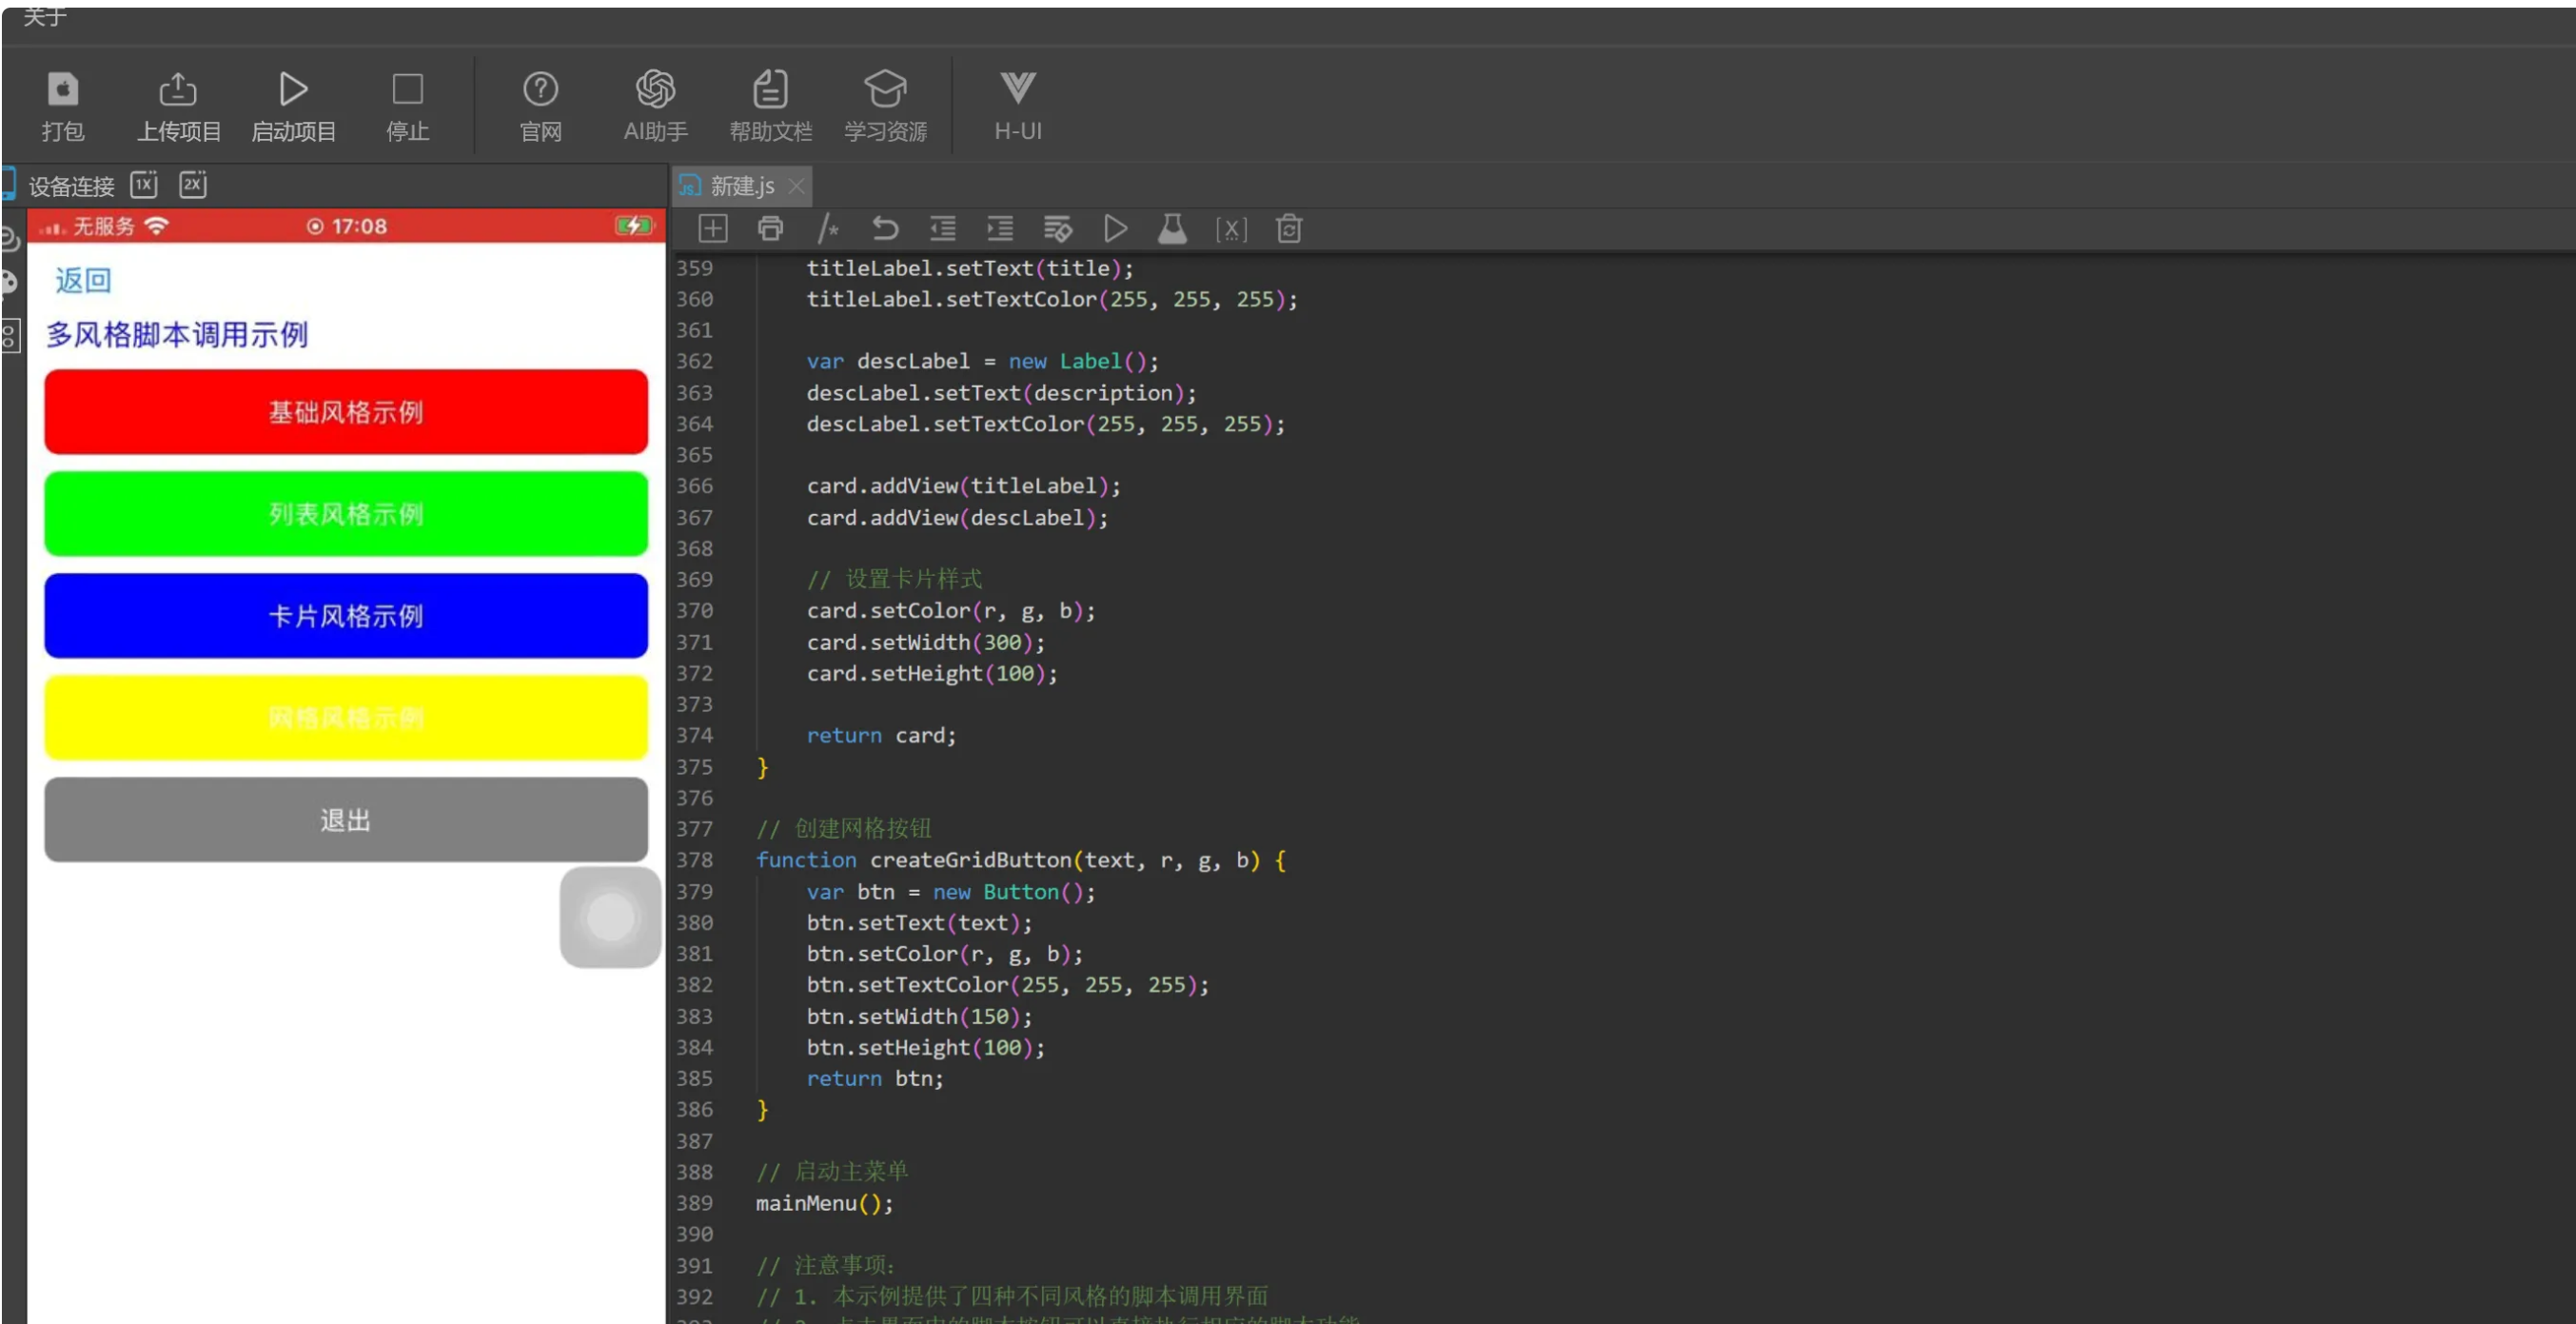Click the 返回 back link
Viewport: 2576px width, 1324px height.
(x=83, y=281)
